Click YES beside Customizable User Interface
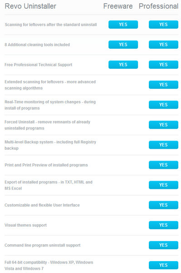The image size is (181, 273). pyautogui.click(x=163, y=205)
